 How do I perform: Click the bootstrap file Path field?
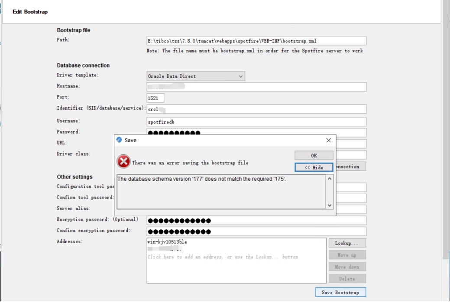[x=256, y=41]
